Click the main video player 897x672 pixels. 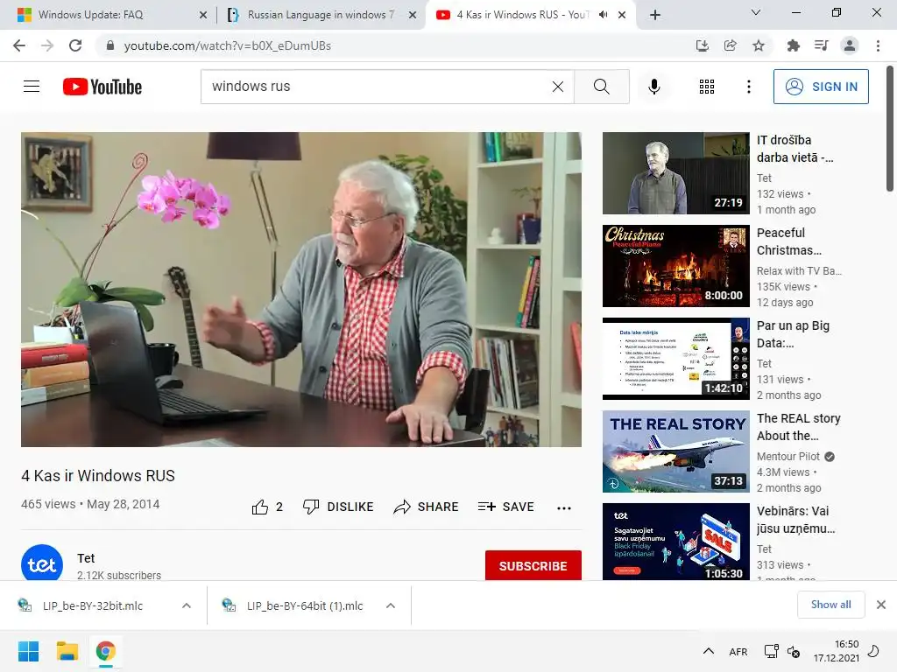click(x=301, y=289)
